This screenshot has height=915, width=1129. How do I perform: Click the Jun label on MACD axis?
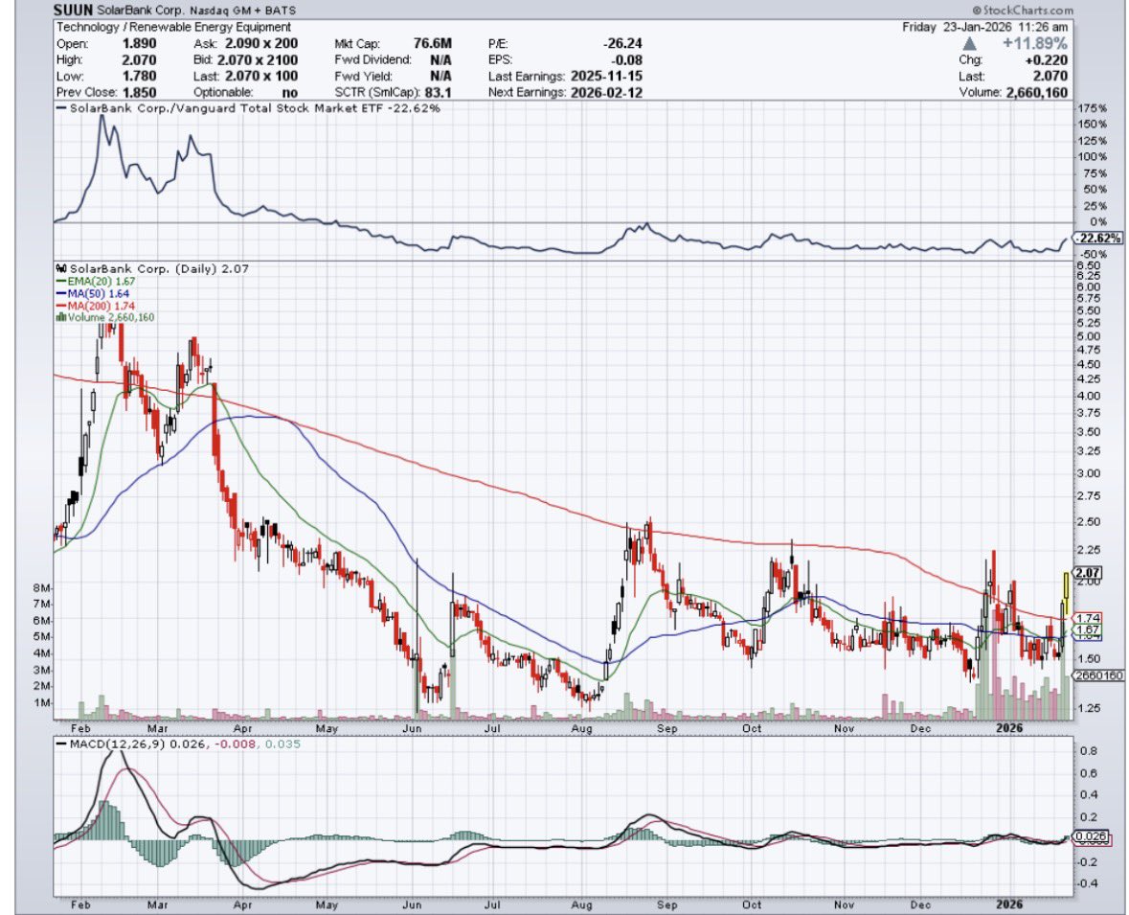click(x=412, y=904)
